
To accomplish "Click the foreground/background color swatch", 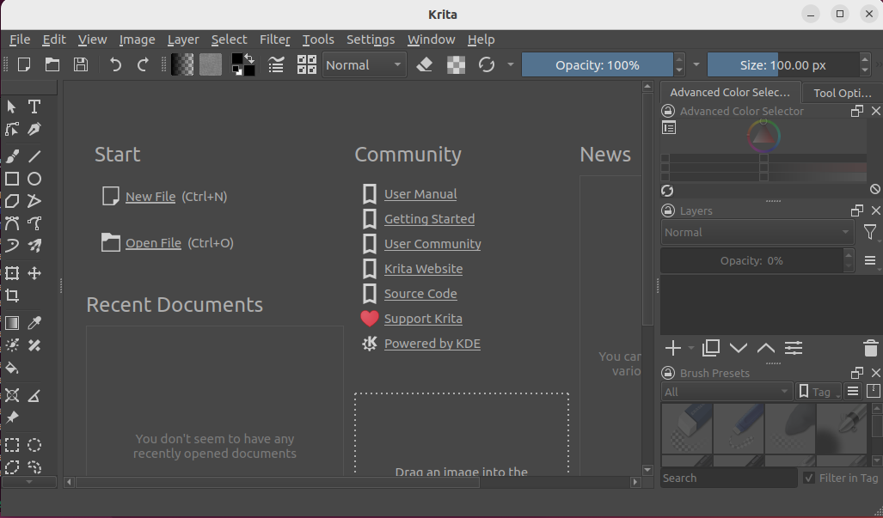I will [x=243, y=64].
